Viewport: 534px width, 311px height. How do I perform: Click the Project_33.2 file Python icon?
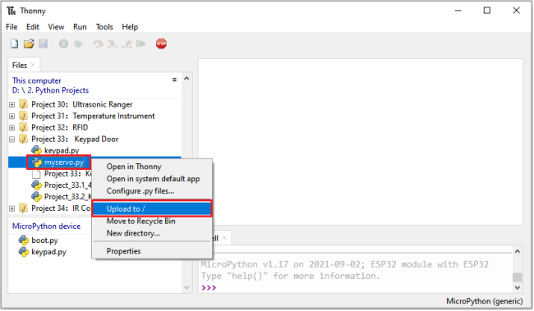pyautogui.click(x=36, y=197)
